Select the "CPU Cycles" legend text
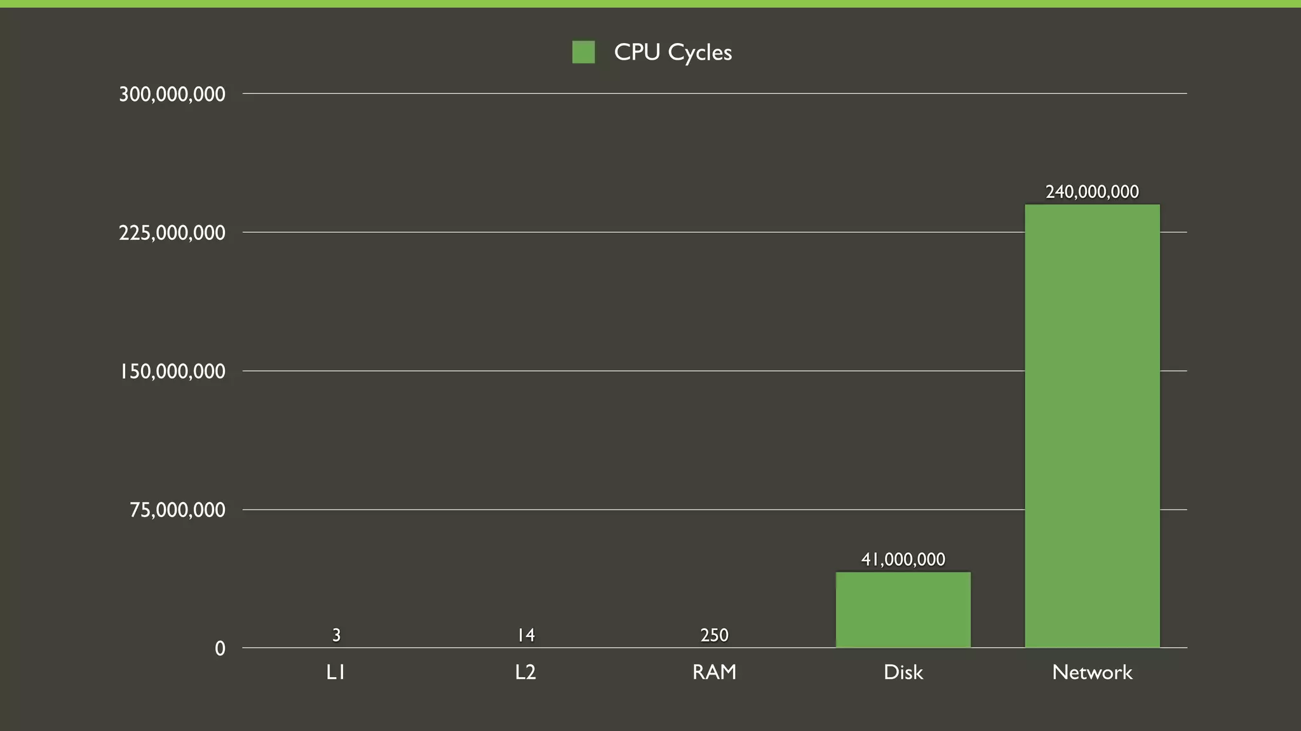The width and height of the screenshot is (1301, 731). (673, 52)
